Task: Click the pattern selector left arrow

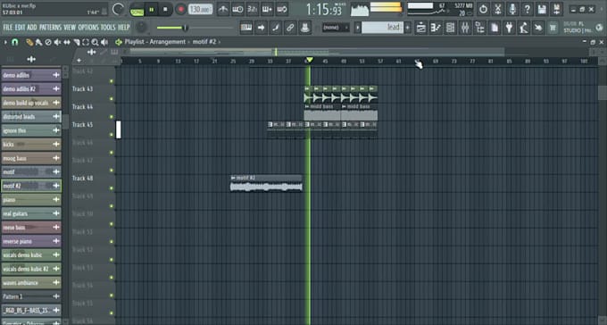Action: pyautogui.click(x=357, y=28)
